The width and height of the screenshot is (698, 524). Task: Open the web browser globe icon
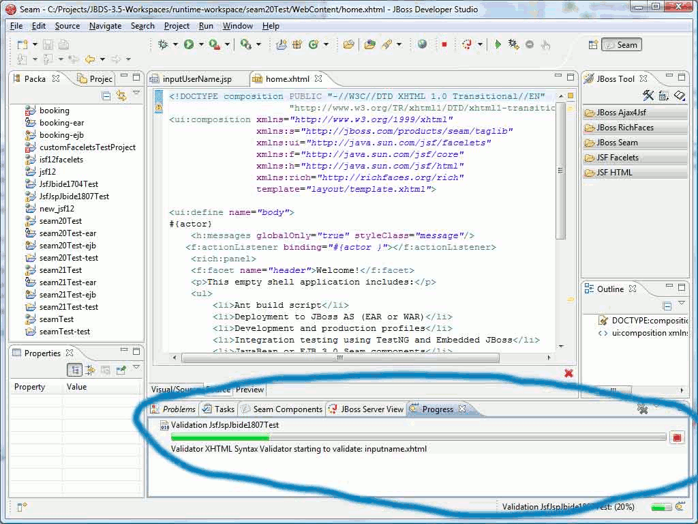coord(422,44)
